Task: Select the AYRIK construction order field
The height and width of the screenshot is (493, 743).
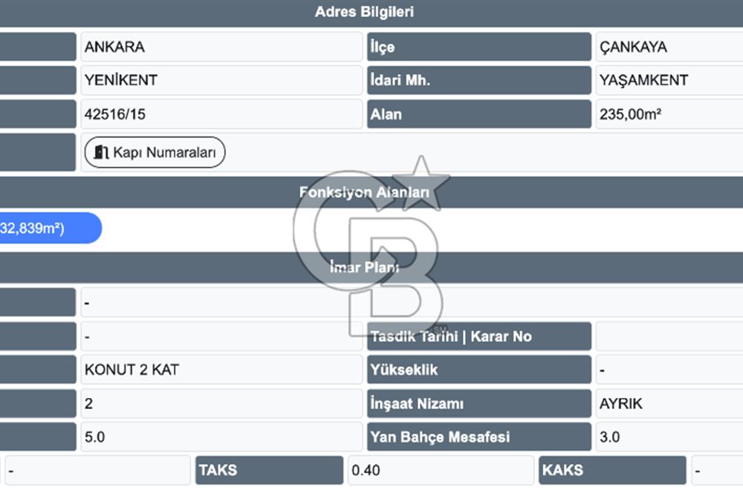Action: 669,403
